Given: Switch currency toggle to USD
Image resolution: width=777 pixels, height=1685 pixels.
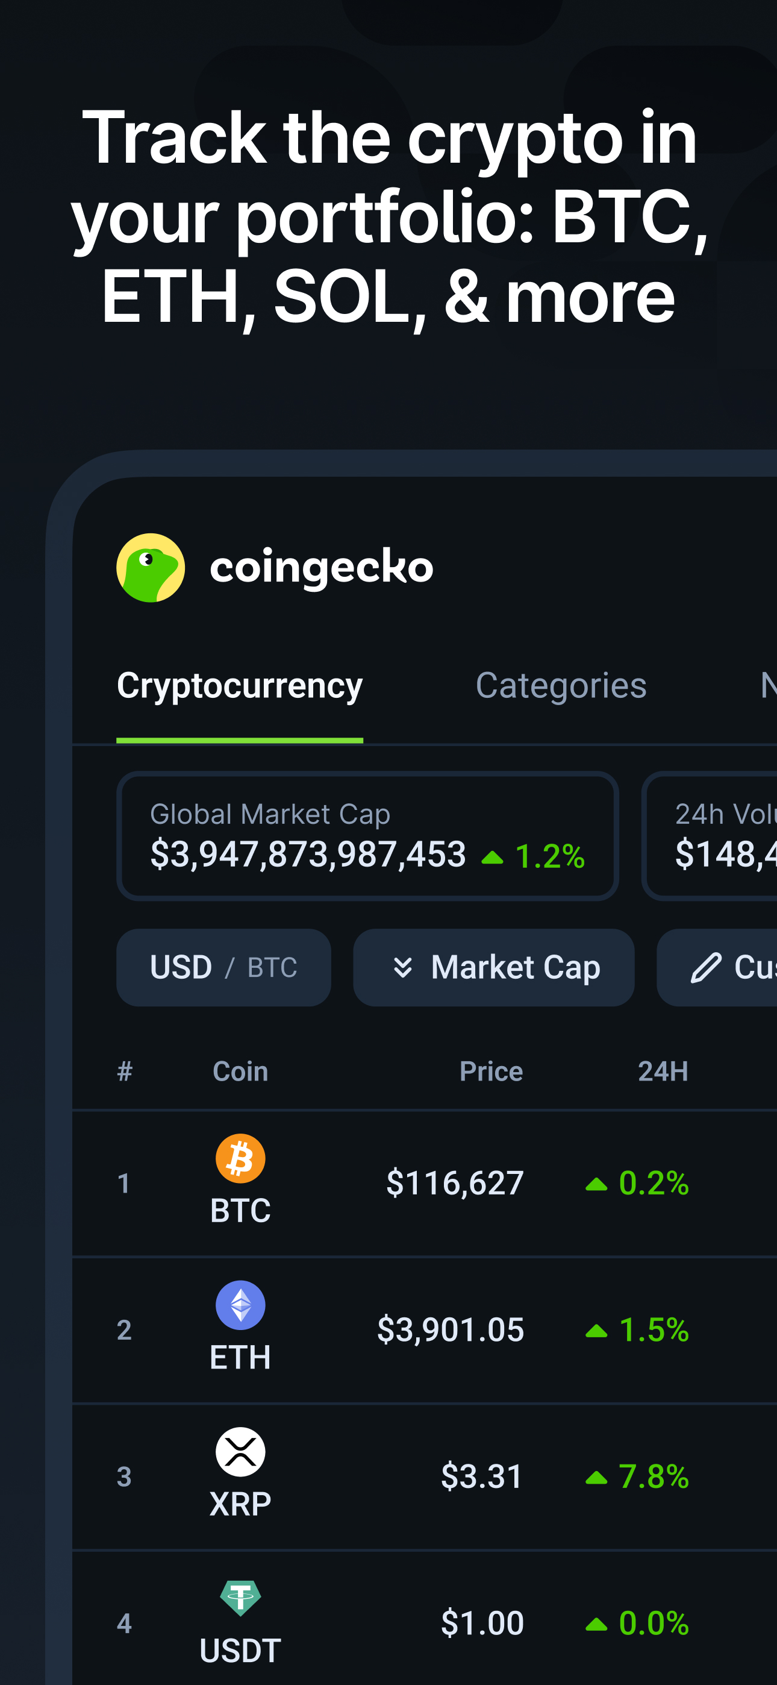Looking at the screenshot, I should coord(181,967).
